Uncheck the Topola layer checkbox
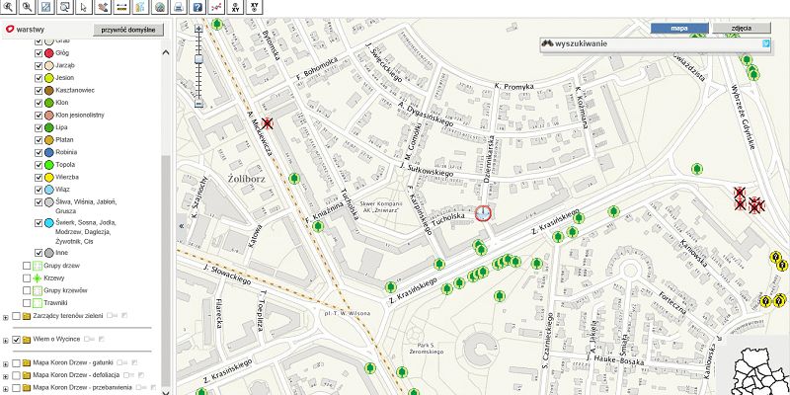Screen dimensions: 790x395 pos(39,163)
